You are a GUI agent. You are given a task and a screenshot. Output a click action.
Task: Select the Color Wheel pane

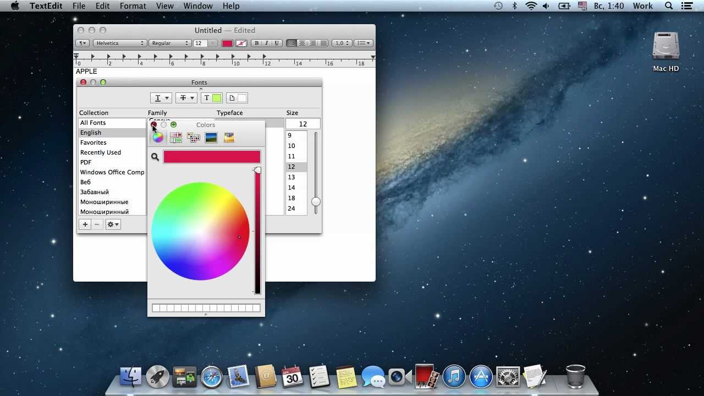(x=158, y=137)
